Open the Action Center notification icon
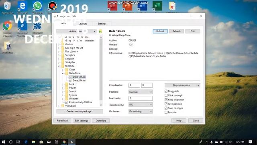The width and height of the screenshot is (257, 145). coord(250,142)
